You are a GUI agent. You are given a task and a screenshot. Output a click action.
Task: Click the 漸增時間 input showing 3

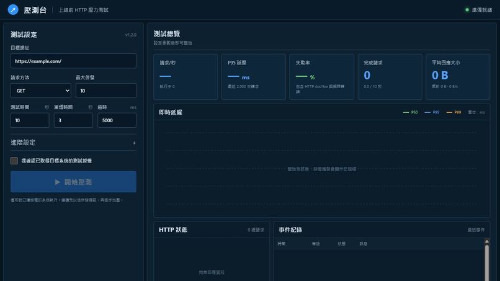(x=73, y=120)
